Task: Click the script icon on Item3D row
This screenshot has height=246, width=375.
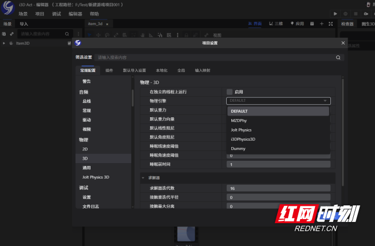Action: pyautogui.click(x=69, y=43)
